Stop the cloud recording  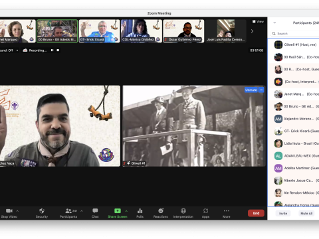(58, 50)
